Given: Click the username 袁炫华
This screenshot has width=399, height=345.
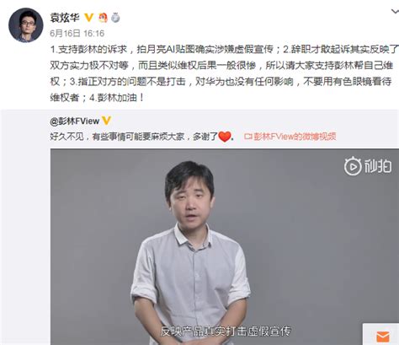Looking at the screenshot, I should (x=65, y=18).
